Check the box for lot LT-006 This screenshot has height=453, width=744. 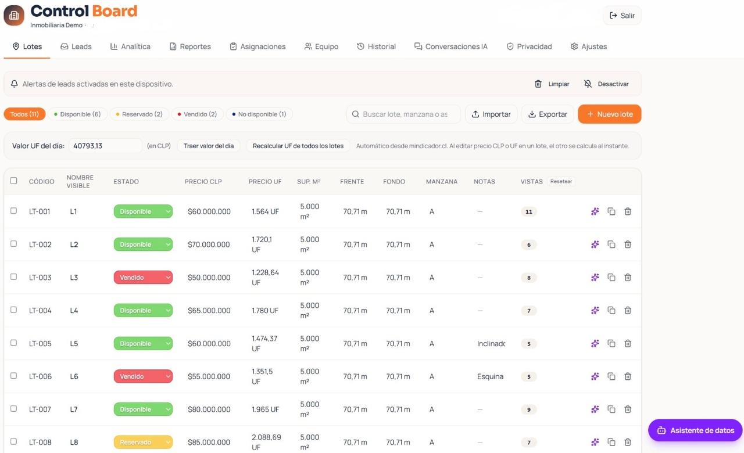coord(14,376)
